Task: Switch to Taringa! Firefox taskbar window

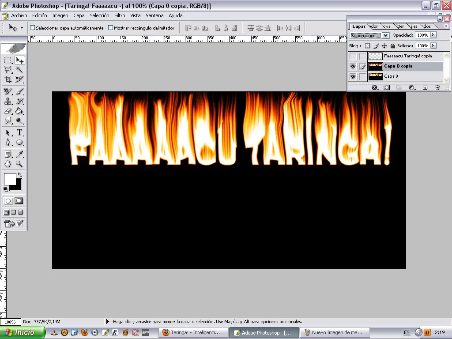Action: coord(194,332)
